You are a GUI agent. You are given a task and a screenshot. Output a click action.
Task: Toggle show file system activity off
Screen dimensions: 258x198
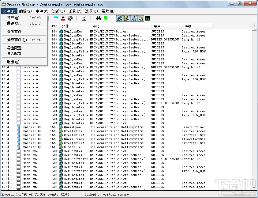(x=127, y=18)
